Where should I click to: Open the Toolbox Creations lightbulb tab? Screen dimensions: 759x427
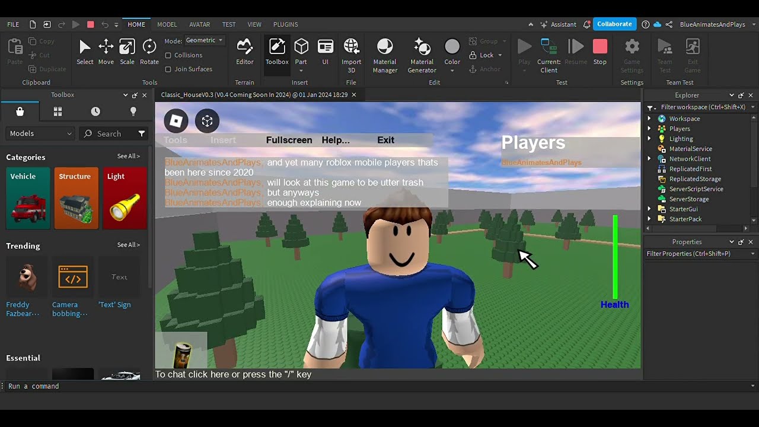pyautogui.click(x=133, y=111)
